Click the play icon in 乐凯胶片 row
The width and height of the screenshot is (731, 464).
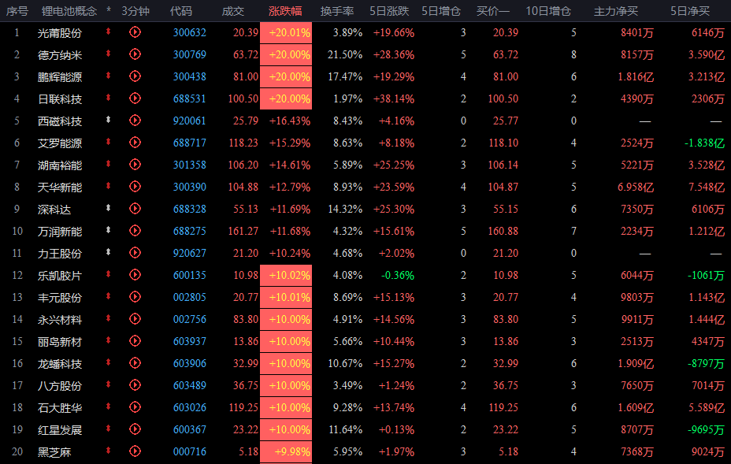[x=134, y=275]
